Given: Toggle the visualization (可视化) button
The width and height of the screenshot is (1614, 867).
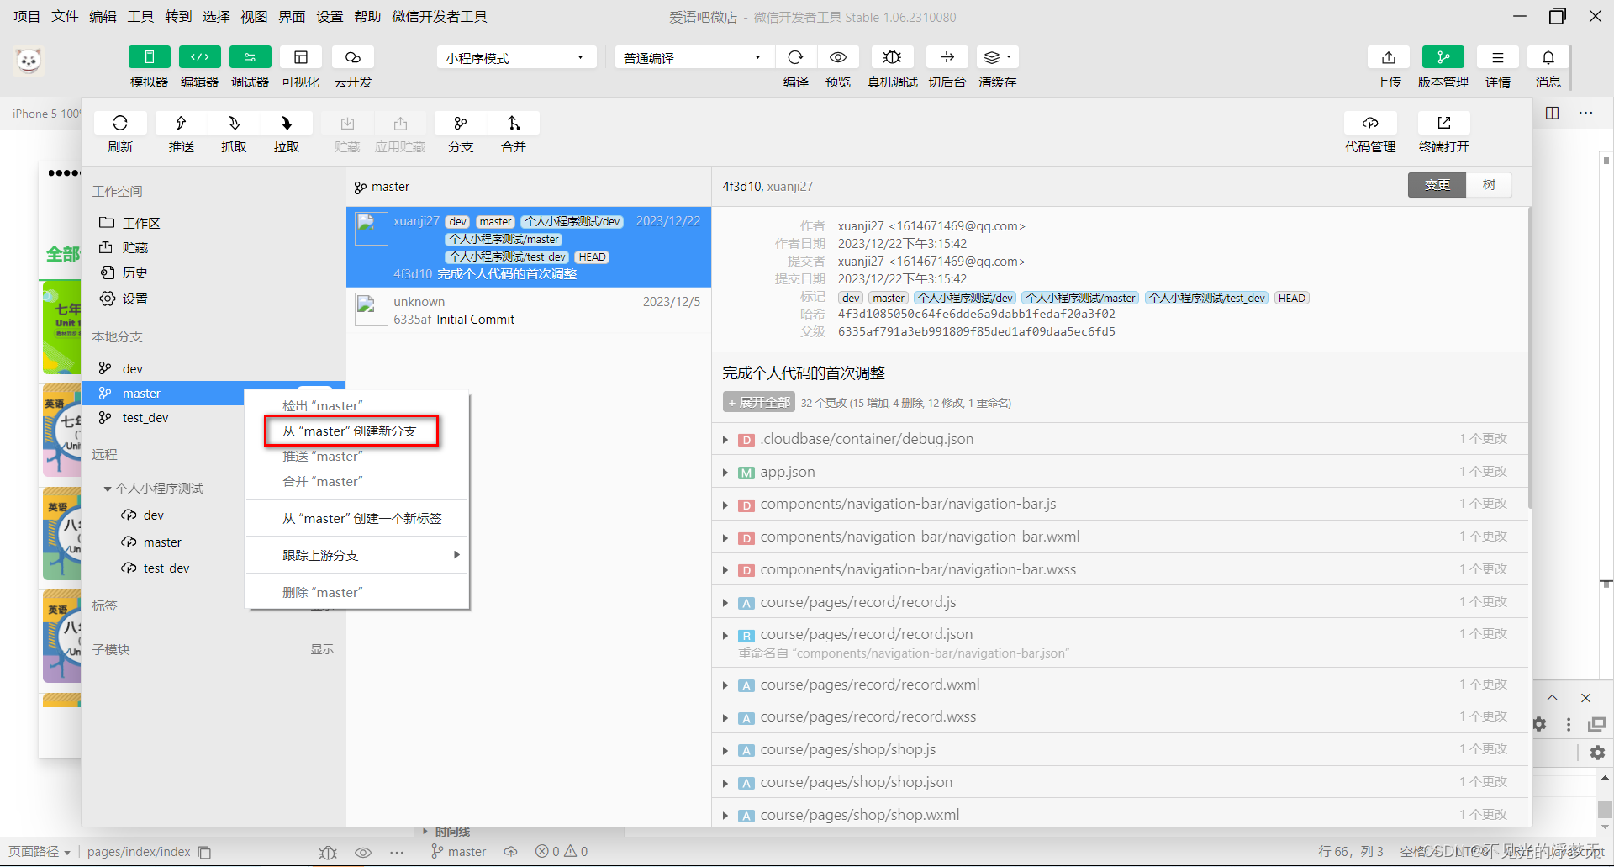Looking at the screenshot, I should pyautogui.click(x=300, y=57).
